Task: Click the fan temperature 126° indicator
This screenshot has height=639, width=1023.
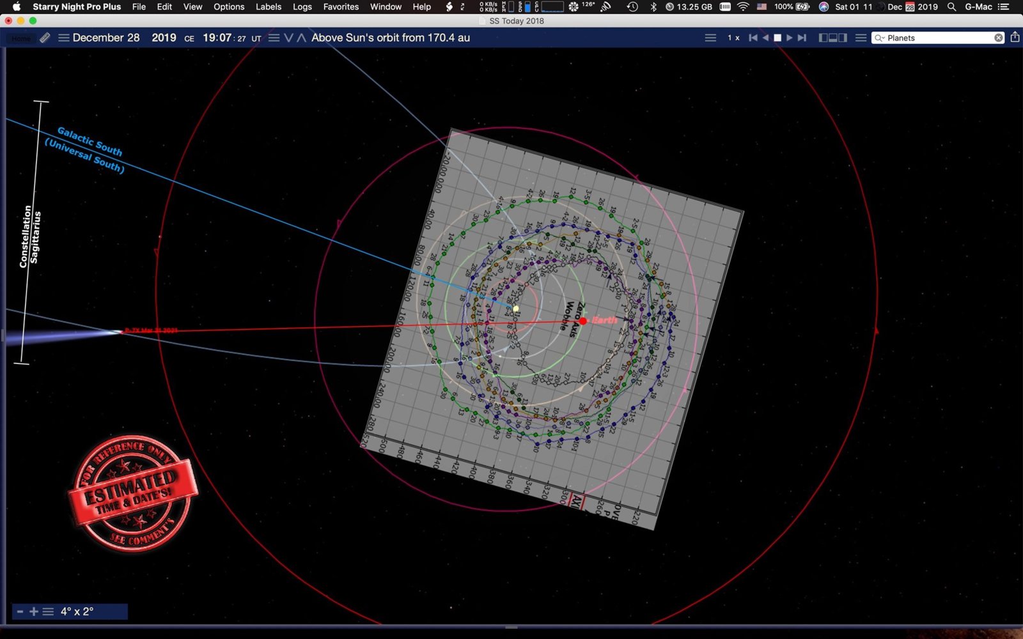Action: pyautogui.click(x=582, y=6)
